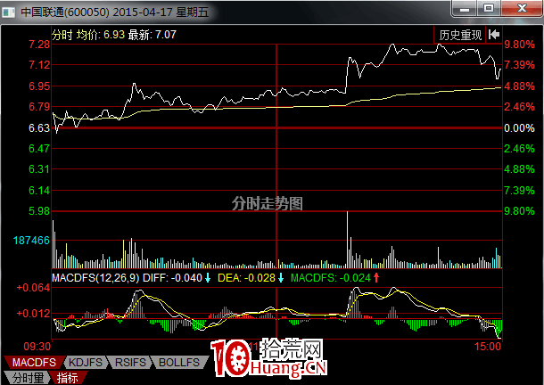544x385 pixels.
Task: Click the 6.14 price axis label
Action: click(x=39, y=190)
